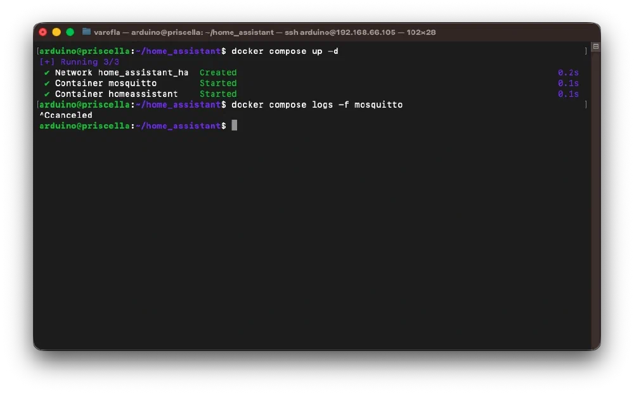Image resolution: width=634 pixels, height=394 pixels.
Task: Click the 'Started' status for homeassistant container
Action: coord(218,94)
